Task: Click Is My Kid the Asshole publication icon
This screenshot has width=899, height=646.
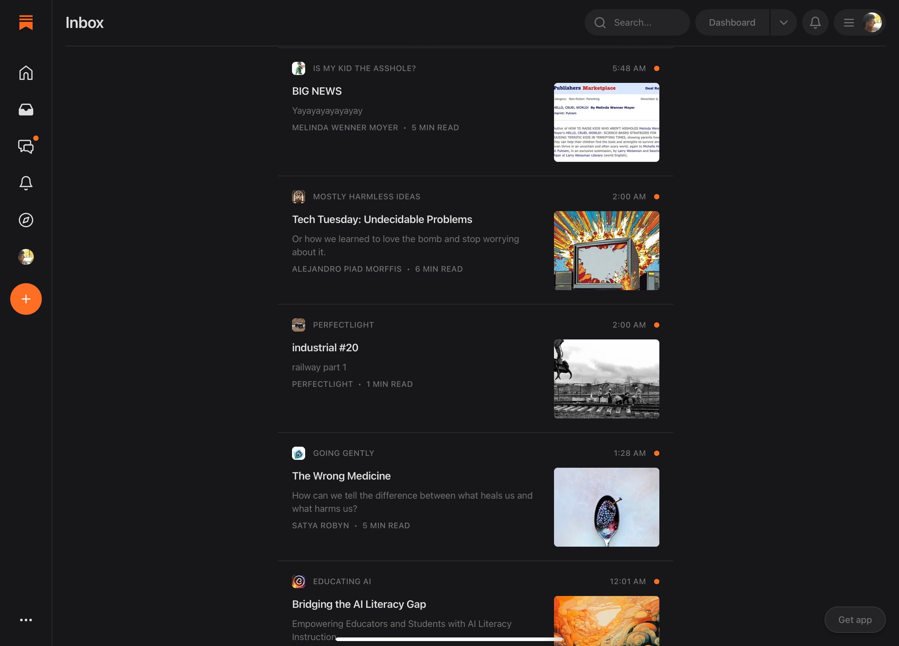Action: point(299,68)
